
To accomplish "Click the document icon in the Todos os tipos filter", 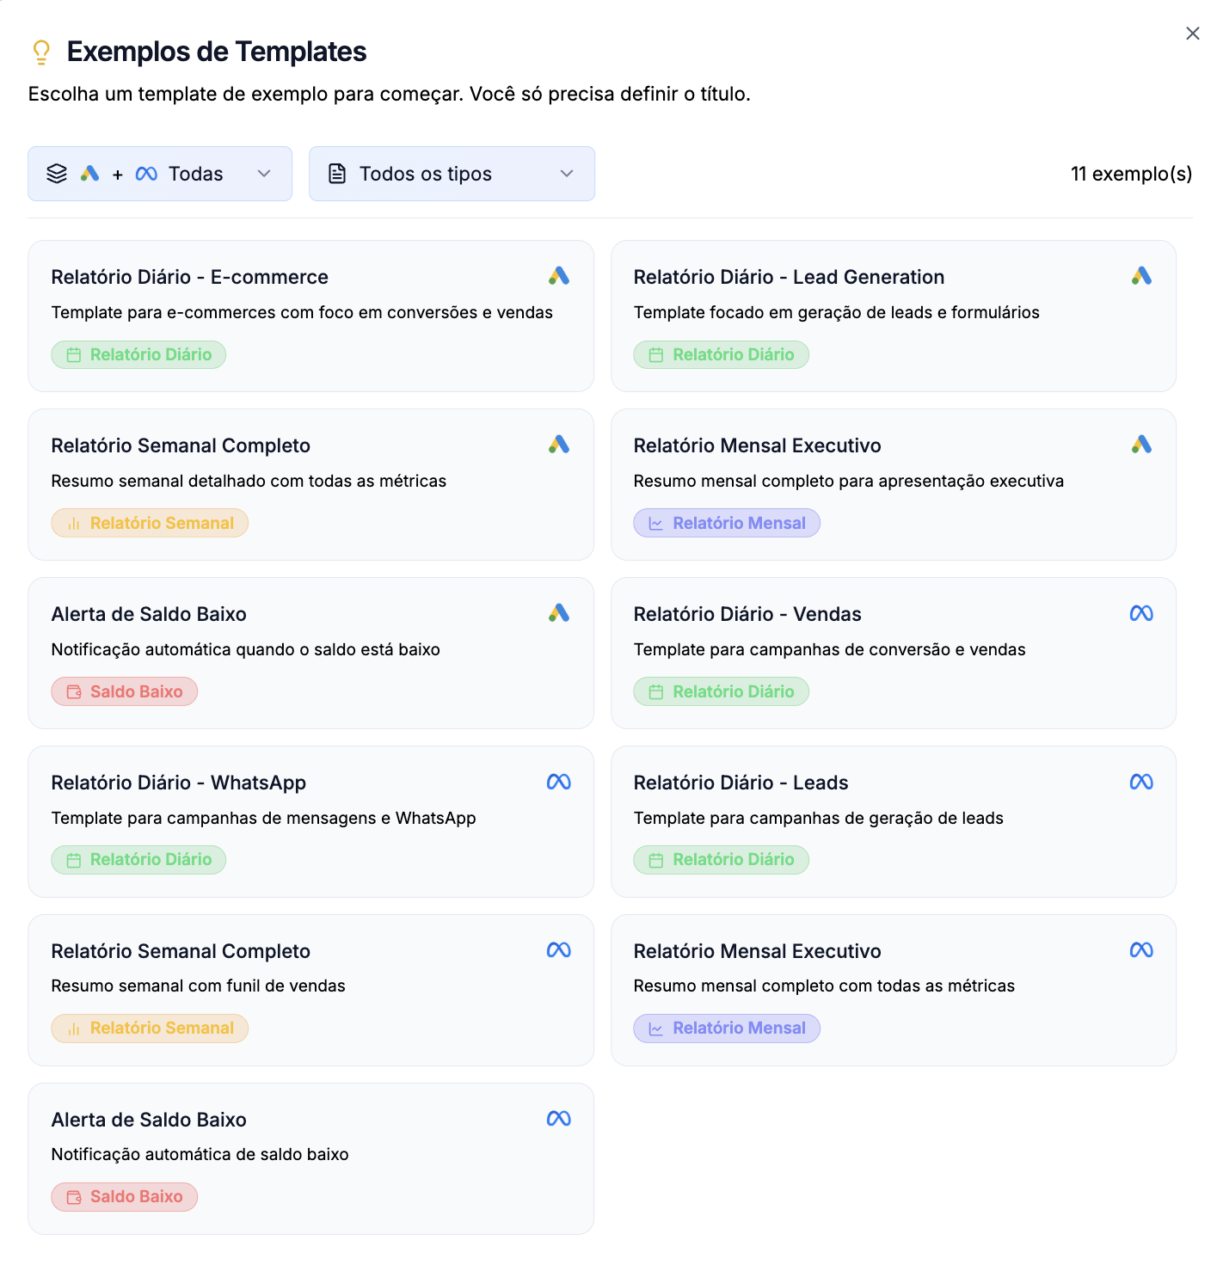I will coord(338,174).
